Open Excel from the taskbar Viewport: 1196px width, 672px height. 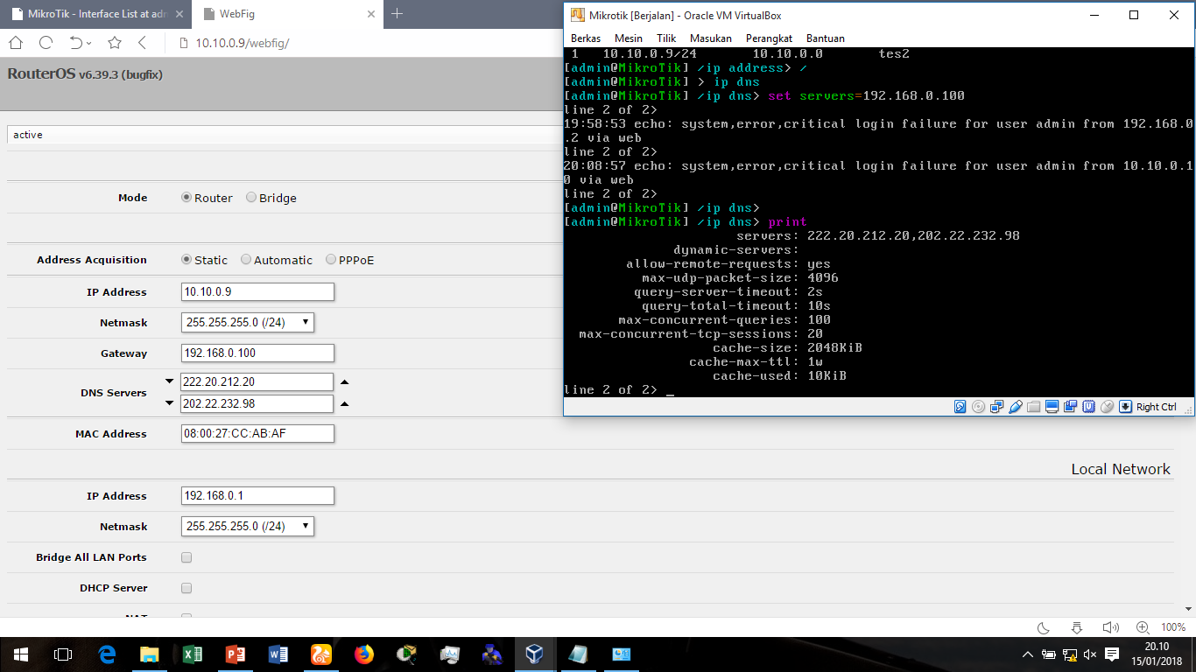pyautogui.click(x=193, y=654)
